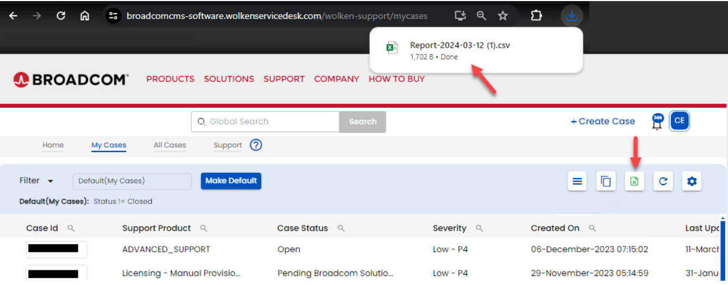Open the list view hamburger icon
The image size is (728, 285).
tap(577, 181)
